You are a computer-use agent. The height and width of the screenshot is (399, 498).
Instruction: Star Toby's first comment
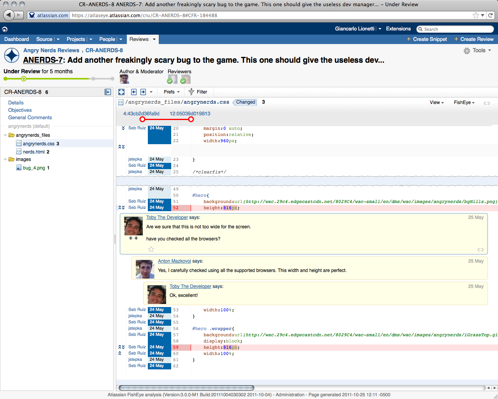coord(151,249)
